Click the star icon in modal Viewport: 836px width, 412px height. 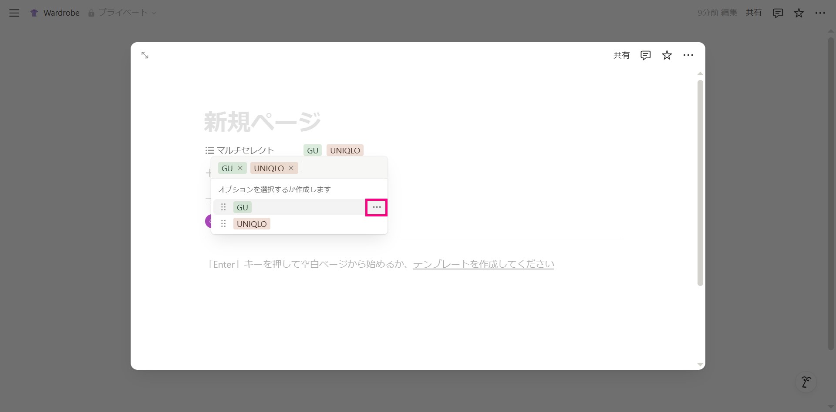(667, 55)
